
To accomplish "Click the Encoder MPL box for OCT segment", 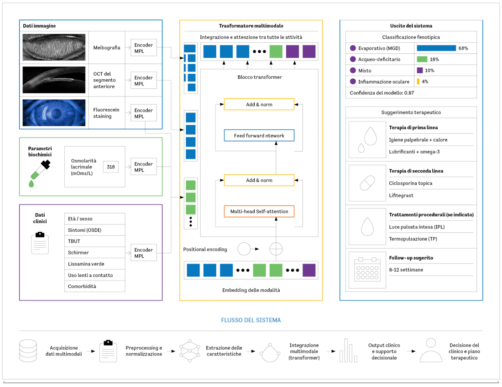I will pos(143,80).
